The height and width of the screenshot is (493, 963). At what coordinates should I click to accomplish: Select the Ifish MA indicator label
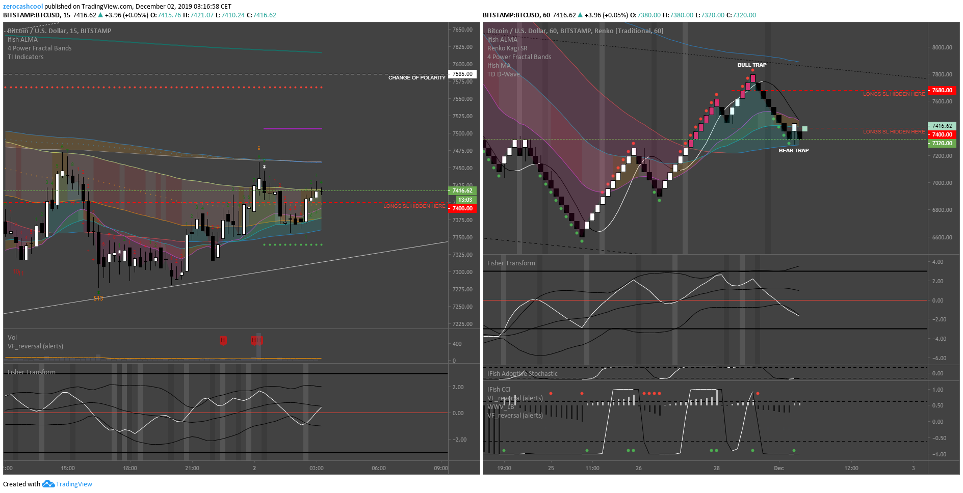click(x=499, y=66)
